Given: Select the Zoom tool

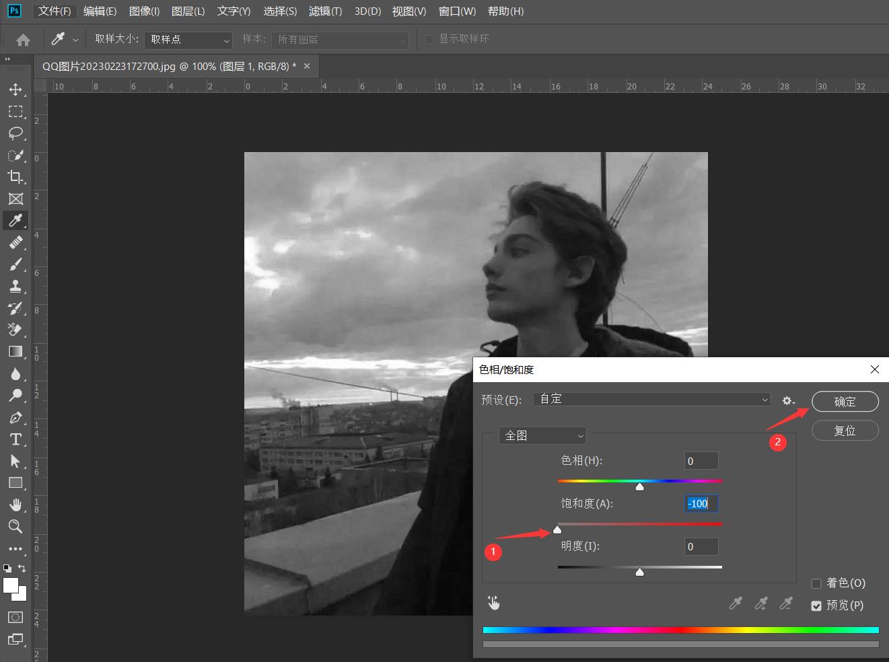Looking at the screenshot, I should coord(15,526).
